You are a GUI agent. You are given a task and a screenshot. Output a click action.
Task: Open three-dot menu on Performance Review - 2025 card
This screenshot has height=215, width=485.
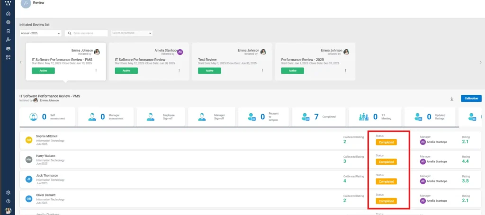coord(345,71)
